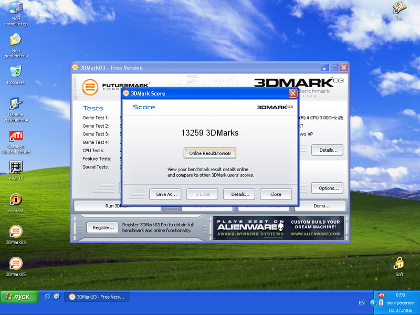
Task: Click the Sound Tests label
Action: [x=96, y=167]
